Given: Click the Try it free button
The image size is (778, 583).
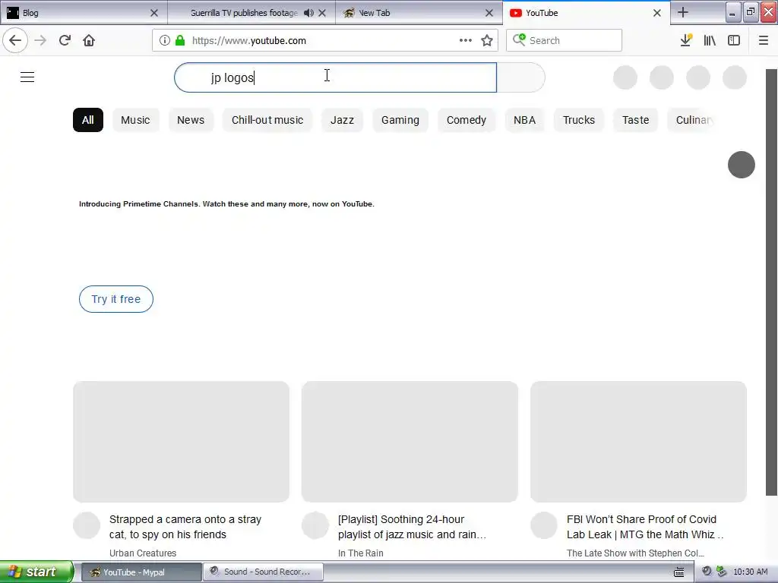Looking at the screenshot, I should 116,299.
